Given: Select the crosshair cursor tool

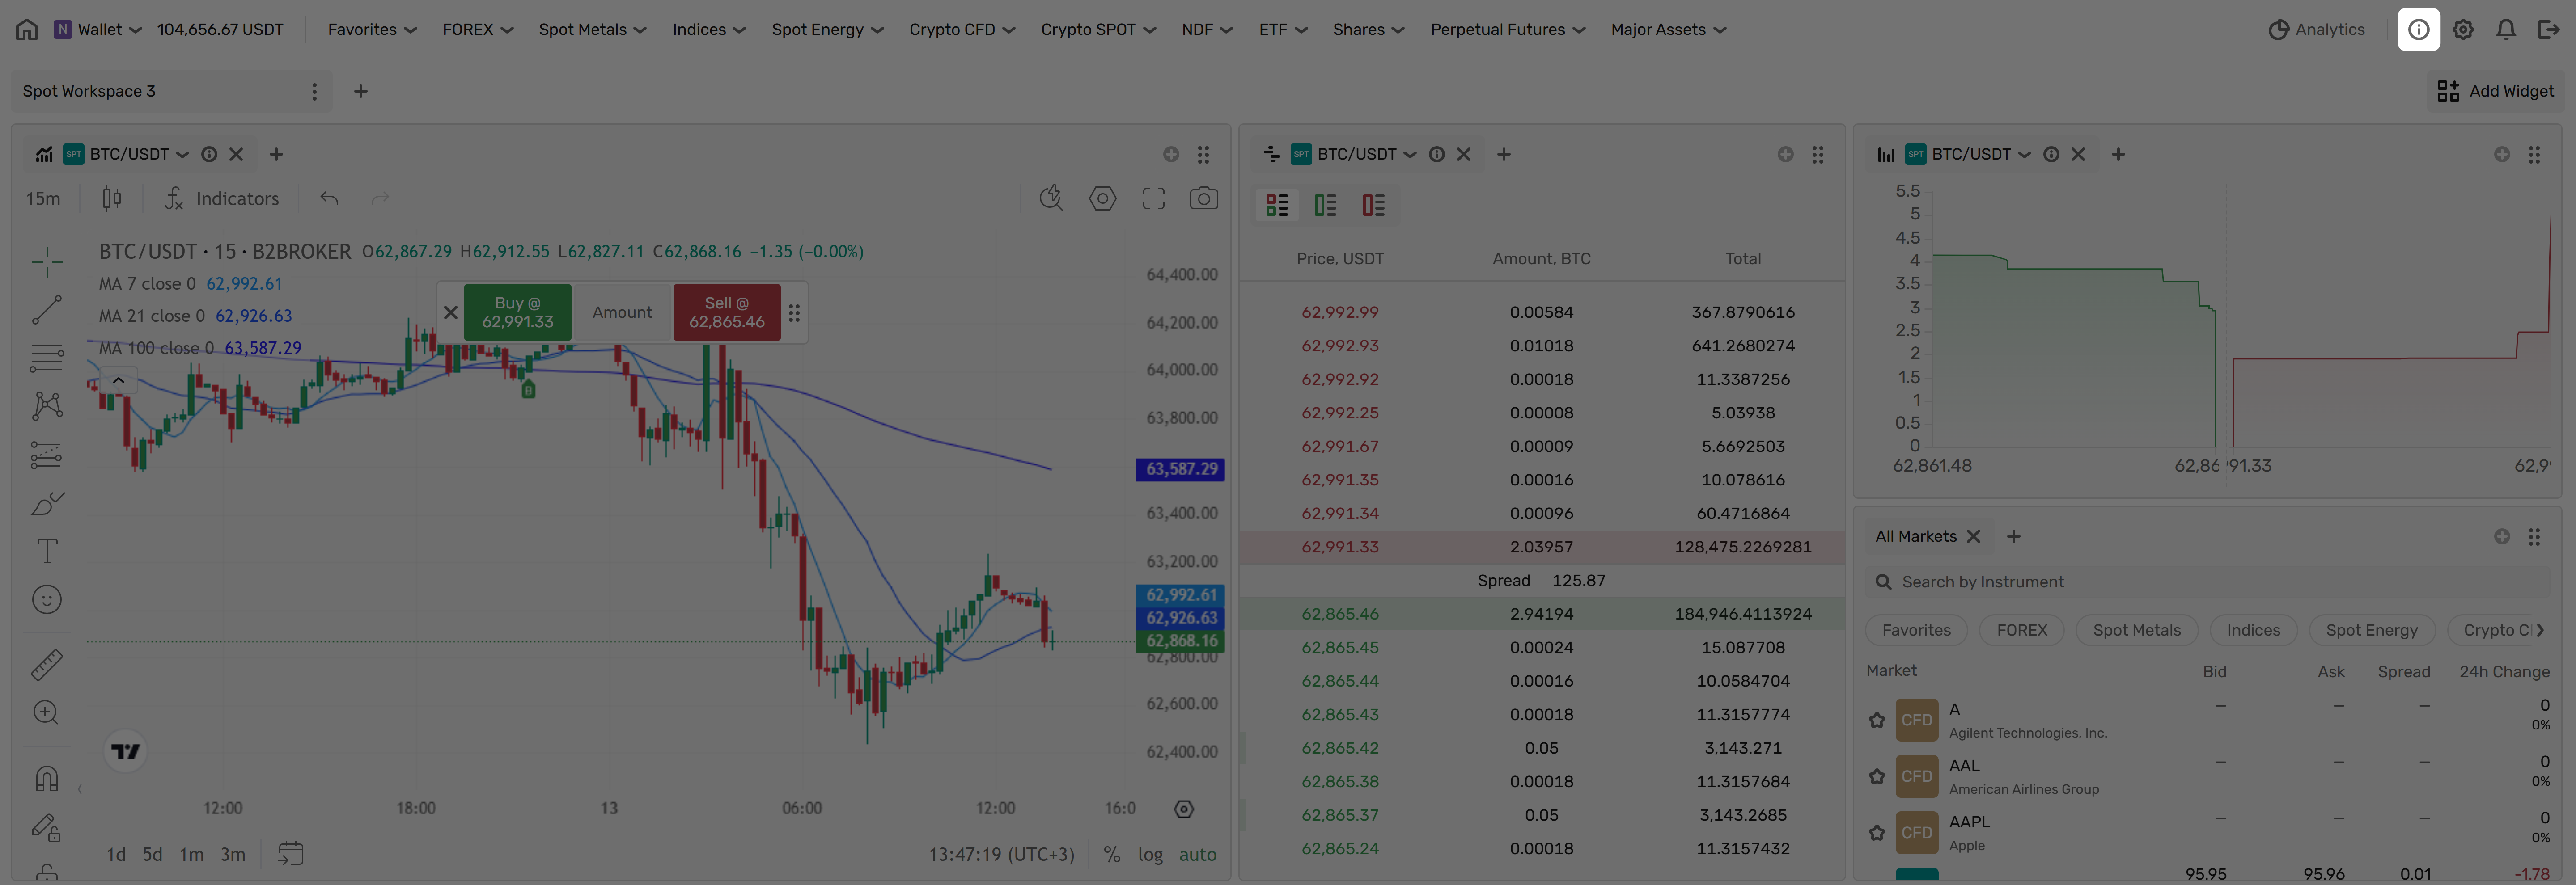Looking at the screenshot, I should click(x=46, y=262).
